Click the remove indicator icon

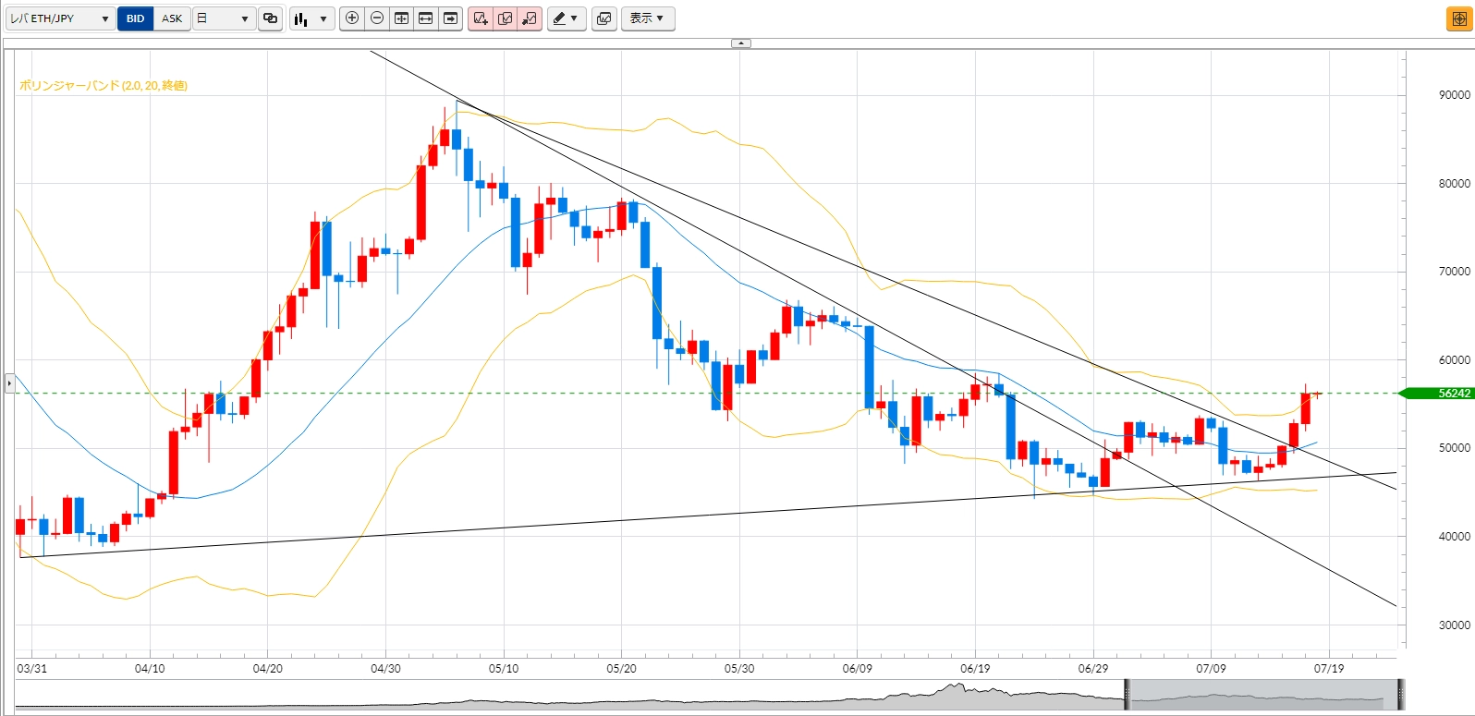[x=530, y=18]
